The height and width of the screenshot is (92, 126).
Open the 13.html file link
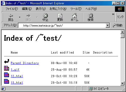[x=17, y=83]
